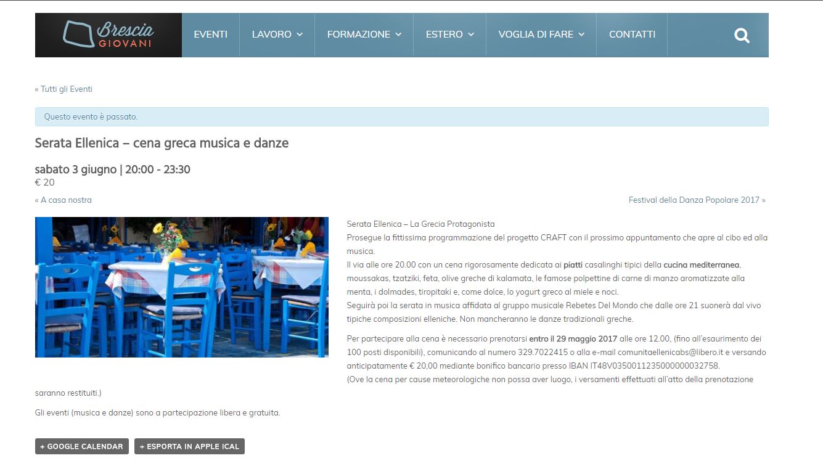Click the blue chairs event photo
823x458 pixels.
click(x=182, y=287)
